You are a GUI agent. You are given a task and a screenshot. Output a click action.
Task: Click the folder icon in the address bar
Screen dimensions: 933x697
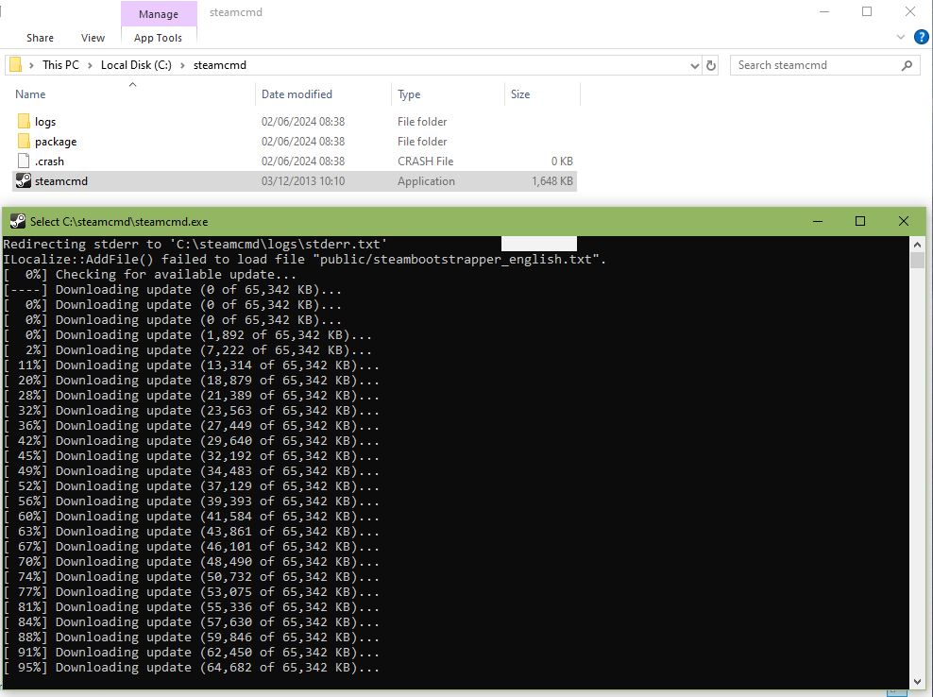[13, 65]
